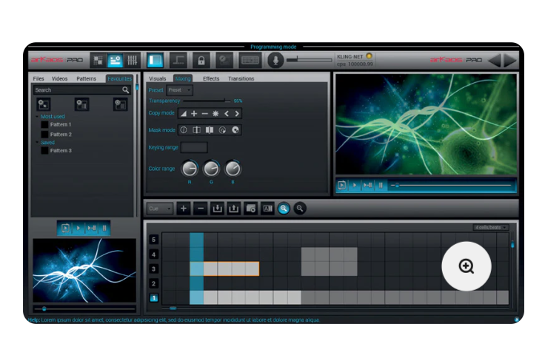Click the search magnifier icon in Favourites
Viewport: 545px width, 358px height.
click(x=126, y=89)
